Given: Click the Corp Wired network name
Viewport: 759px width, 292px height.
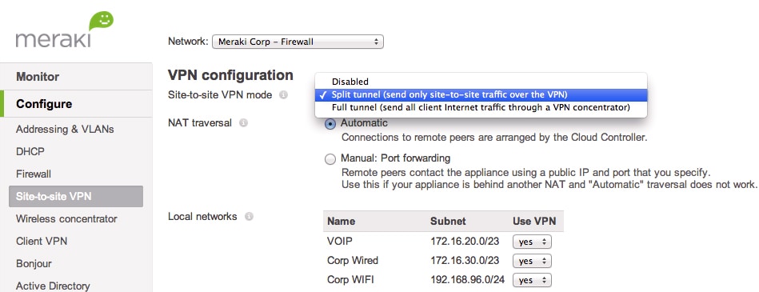Looking at the screenshot, I should pyautogui.click(x=353, y=261).
